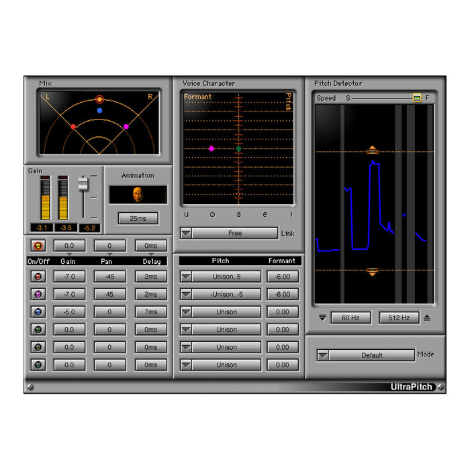Image resolution: width=470 pixels, height=470 pixels.
Task: Click the lower pitch range triangle marker
Action: click(x=372, y=272)
